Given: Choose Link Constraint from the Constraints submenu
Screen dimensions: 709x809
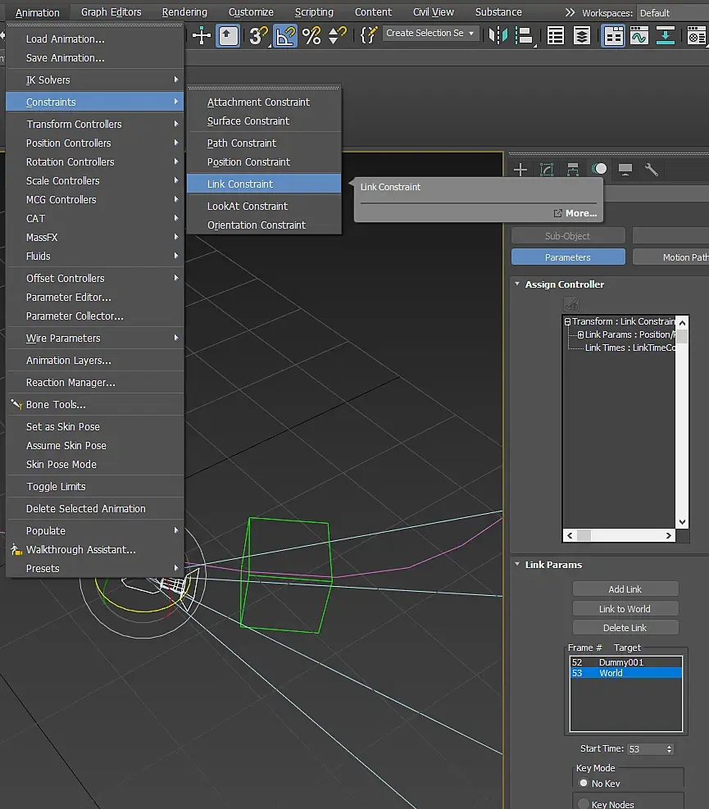Looking at the screenshot, I should click(x=240, y=184).
